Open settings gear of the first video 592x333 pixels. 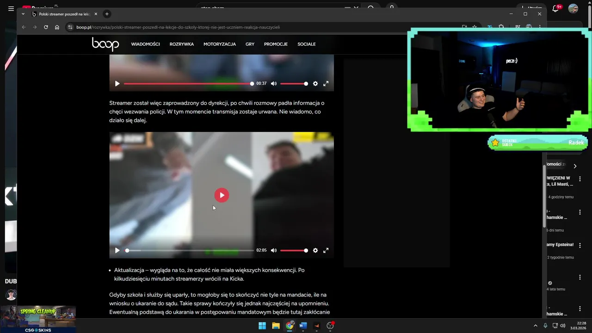click(315, 84)
